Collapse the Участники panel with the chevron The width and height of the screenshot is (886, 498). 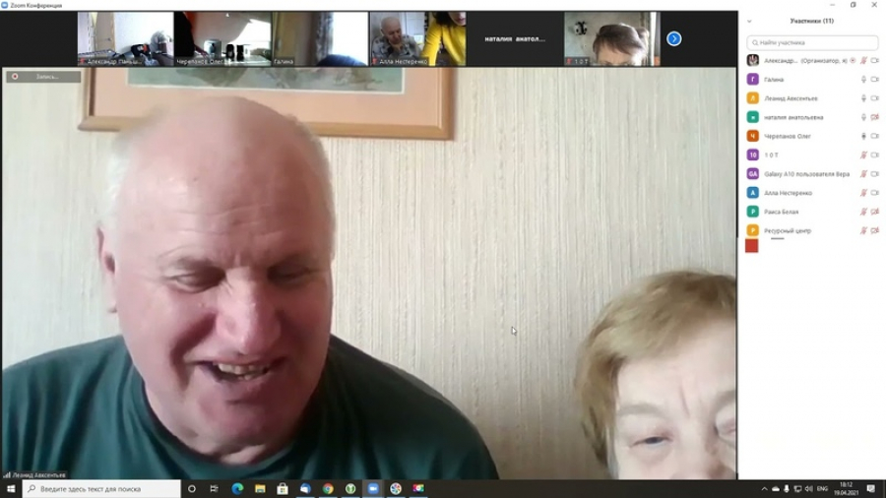coord(749,21)
